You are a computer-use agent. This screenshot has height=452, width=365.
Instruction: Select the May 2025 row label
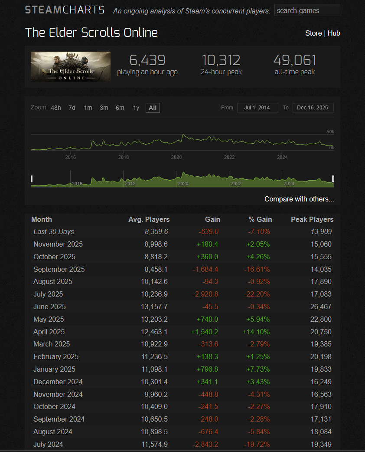(x=49, y=320)
